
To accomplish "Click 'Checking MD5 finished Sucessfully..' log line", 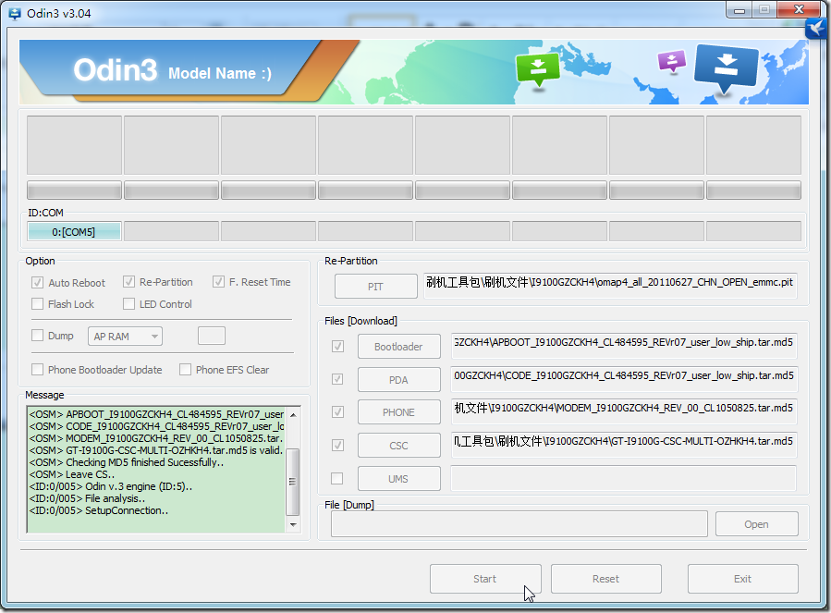I will point(127,462).
